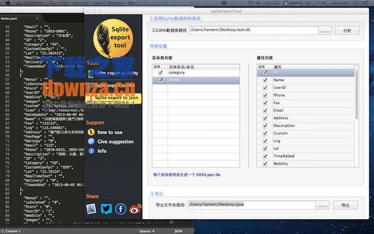Open the Help menu
The height and width of the screenshot is (234, 374).
(133, 3)
